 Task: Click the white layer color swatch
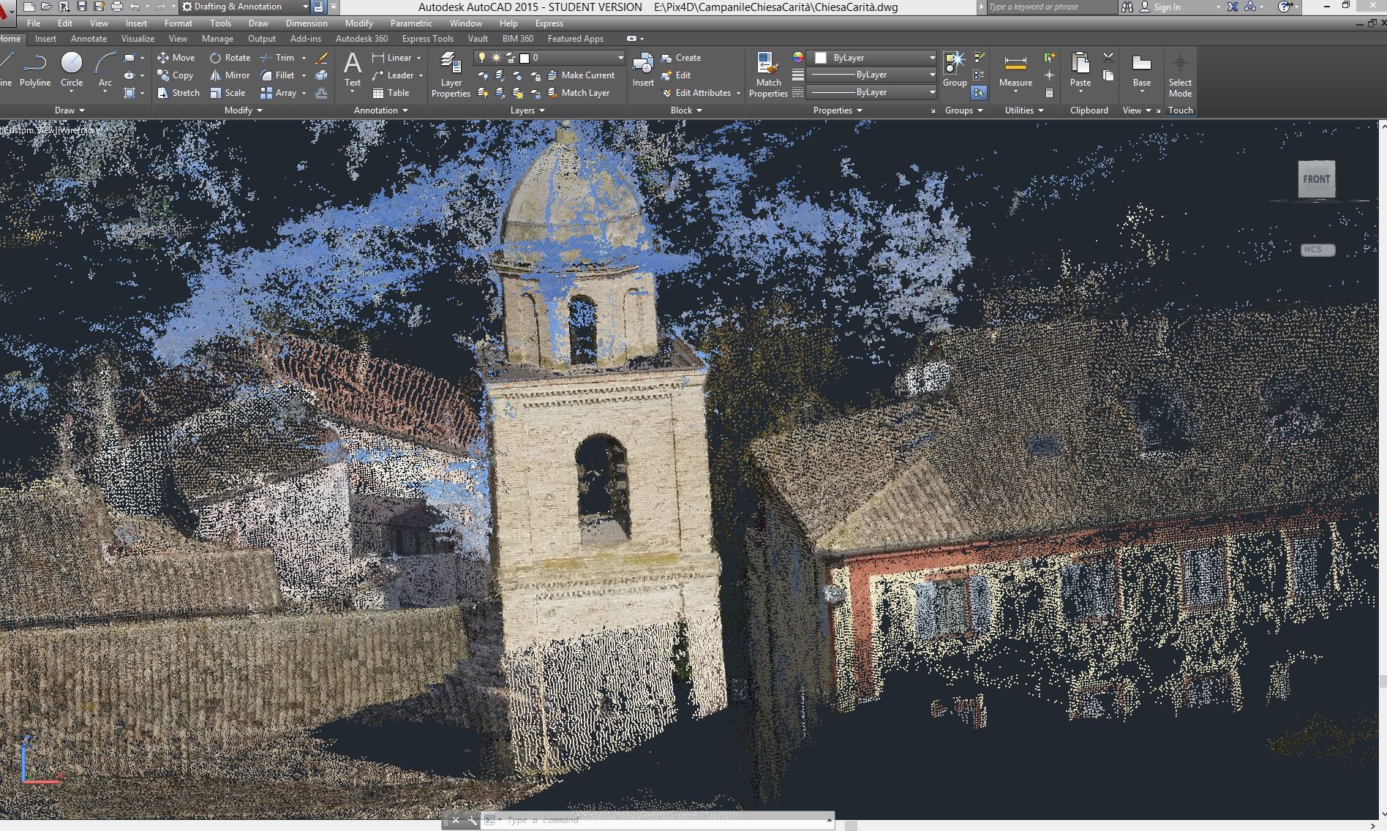tap(525, 58)
